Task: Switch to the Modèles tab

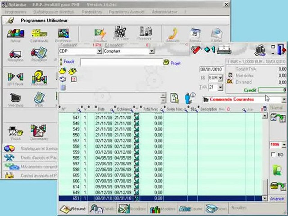Action: 163,209
